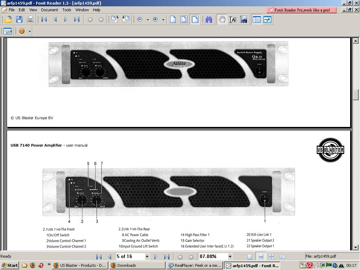Viewport: 360px width, 270px height.
Task: Select the Hand tool
Action: click(222, 20)
